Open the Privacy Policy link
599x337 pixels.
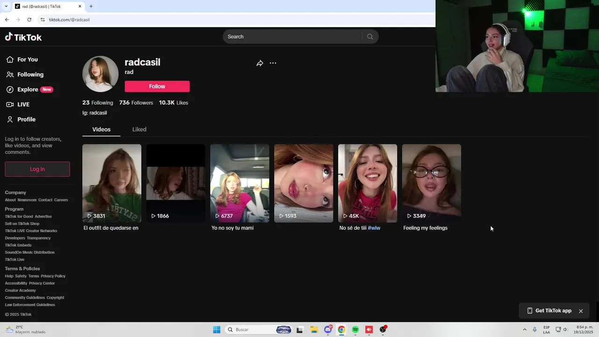click(53, 276)
